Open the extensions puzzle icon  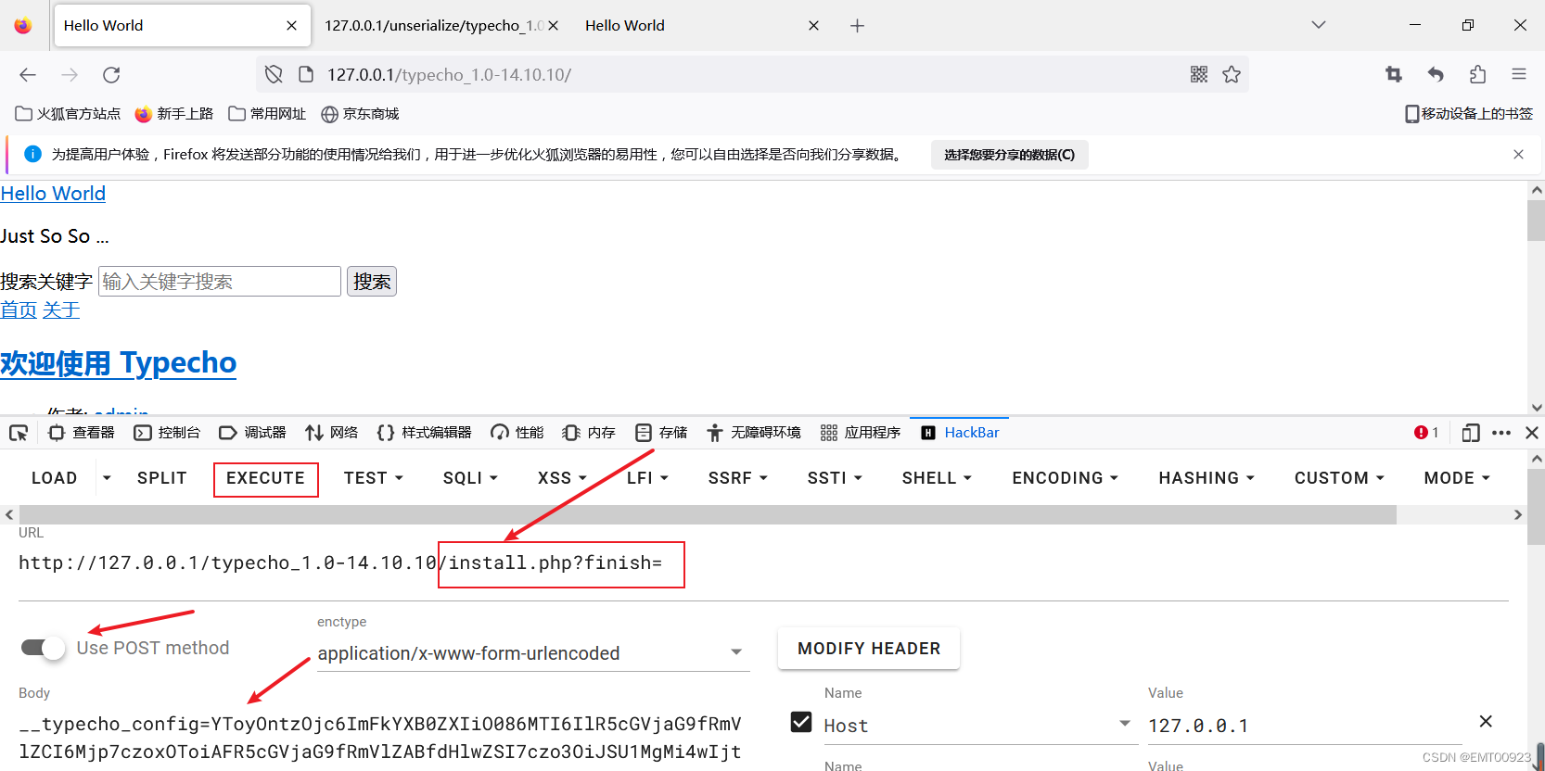point(1478,74)
